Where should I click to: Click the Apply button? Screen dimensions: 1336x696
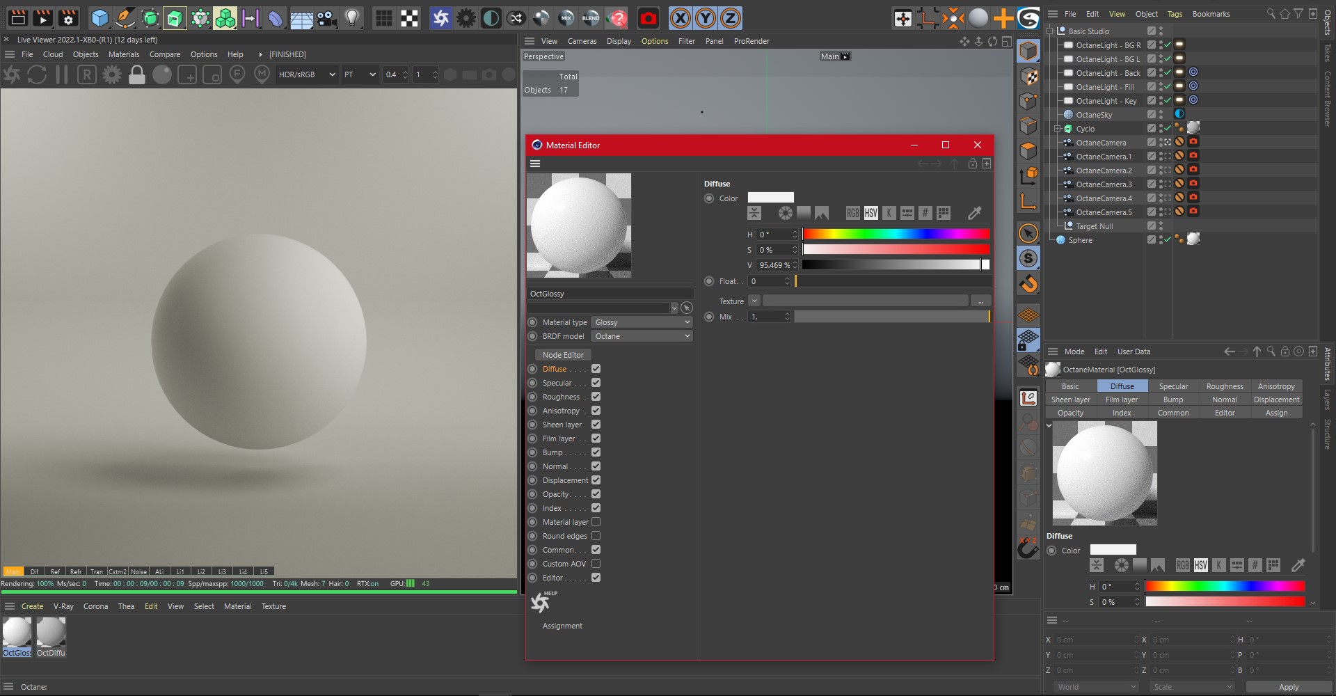[1288, 687]
